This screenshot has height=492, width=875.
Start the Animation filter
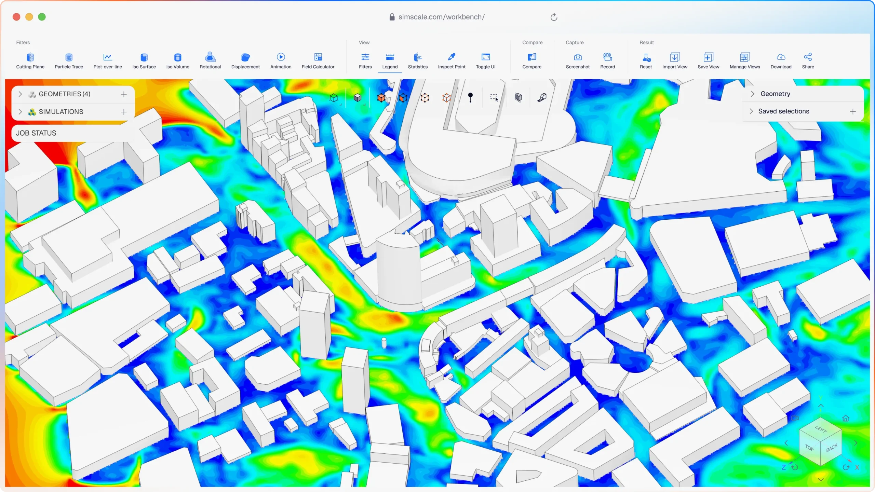[281, 61]
